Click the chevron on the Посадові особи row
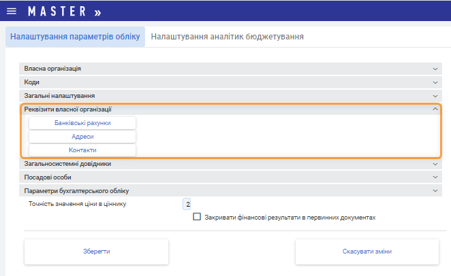The image size is (451, 276). pyautogui.click(x=435, y=177)
